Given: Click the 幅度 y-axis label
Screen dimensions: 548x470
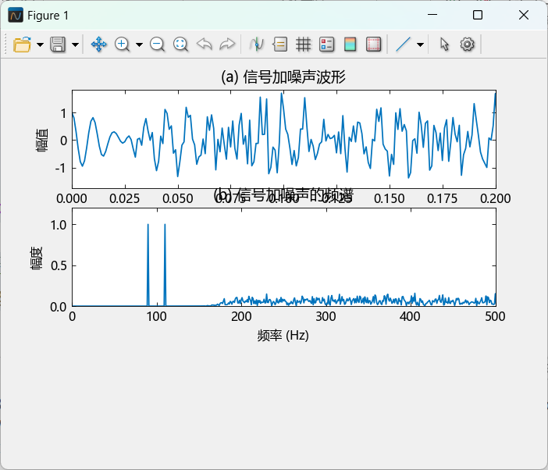Looking at the screenshot, I should [36, 258].
